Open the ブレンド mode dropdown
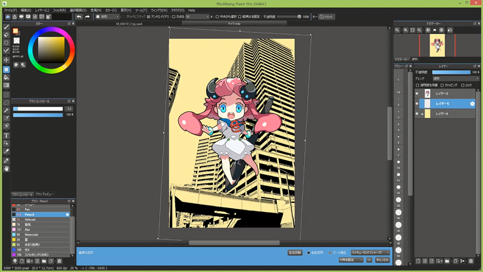The width and height of the screenshot is (483, 272). [x=456, y=79]
